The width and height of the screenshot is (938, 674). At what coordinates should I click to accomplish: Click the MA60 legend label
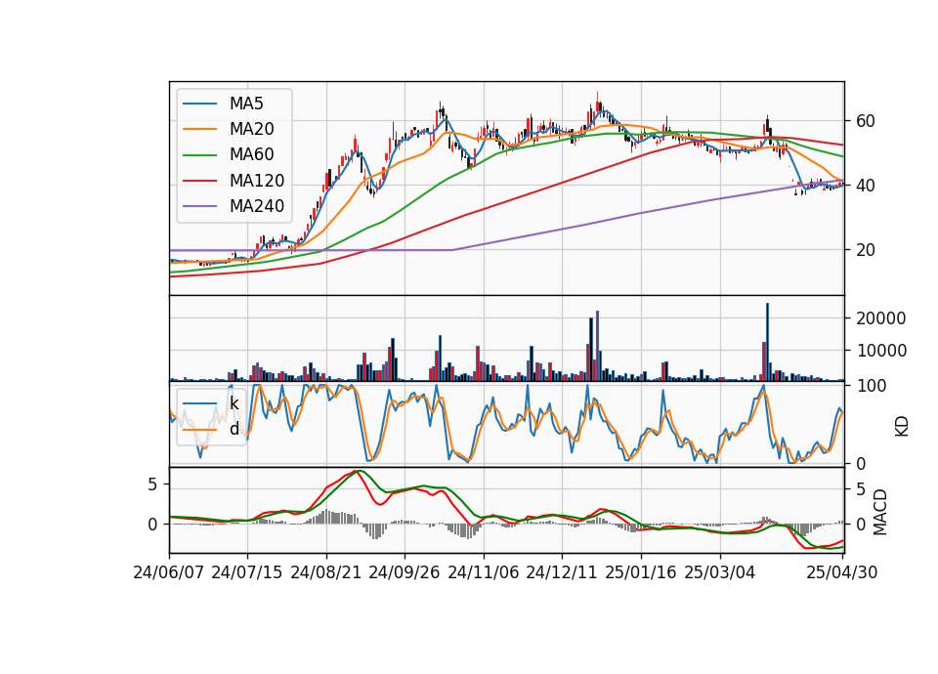pos(251,155)
